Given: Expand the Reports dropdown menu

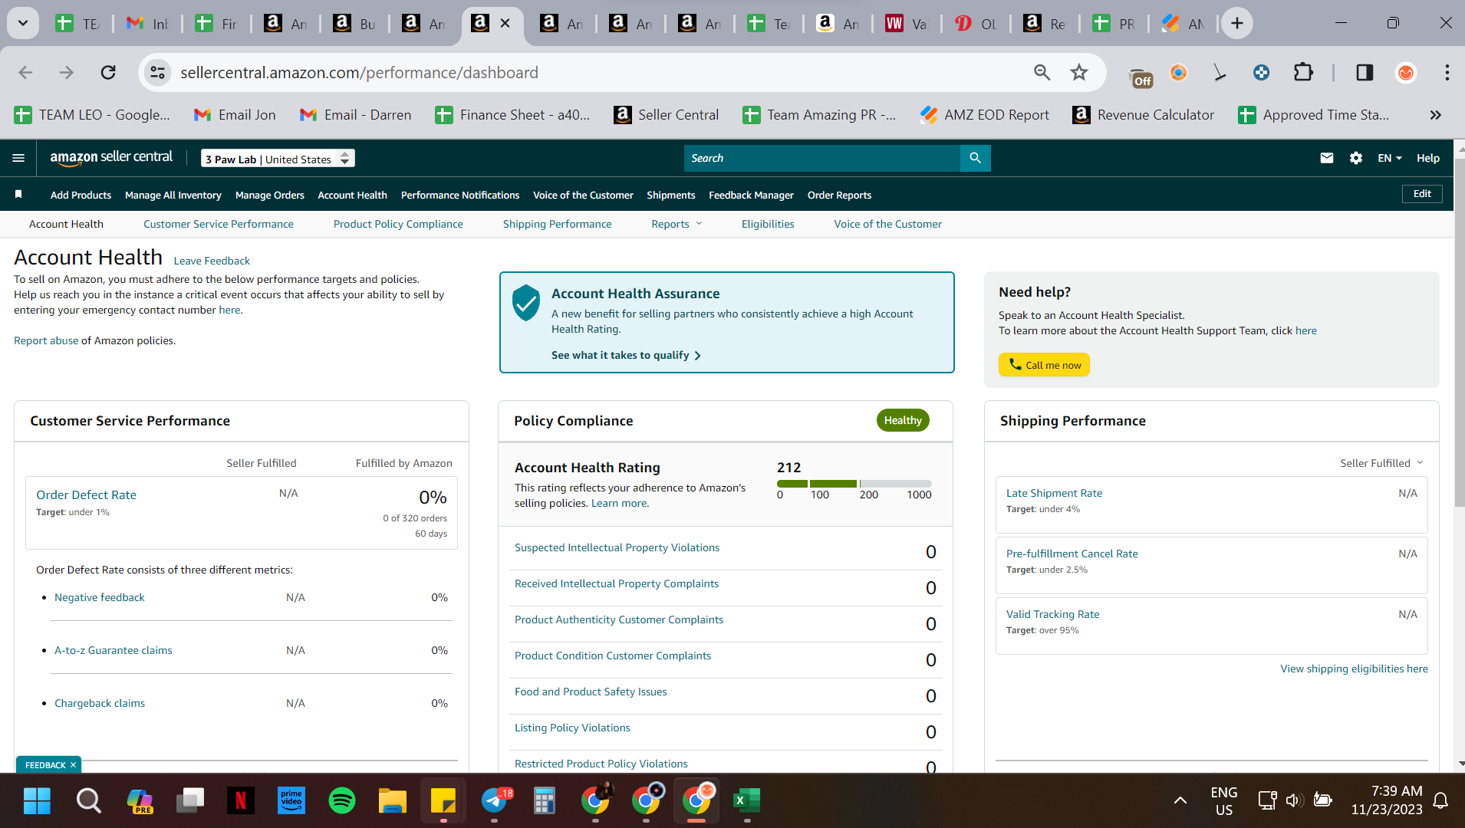Looking at the screenshot, I should [677, 224].
